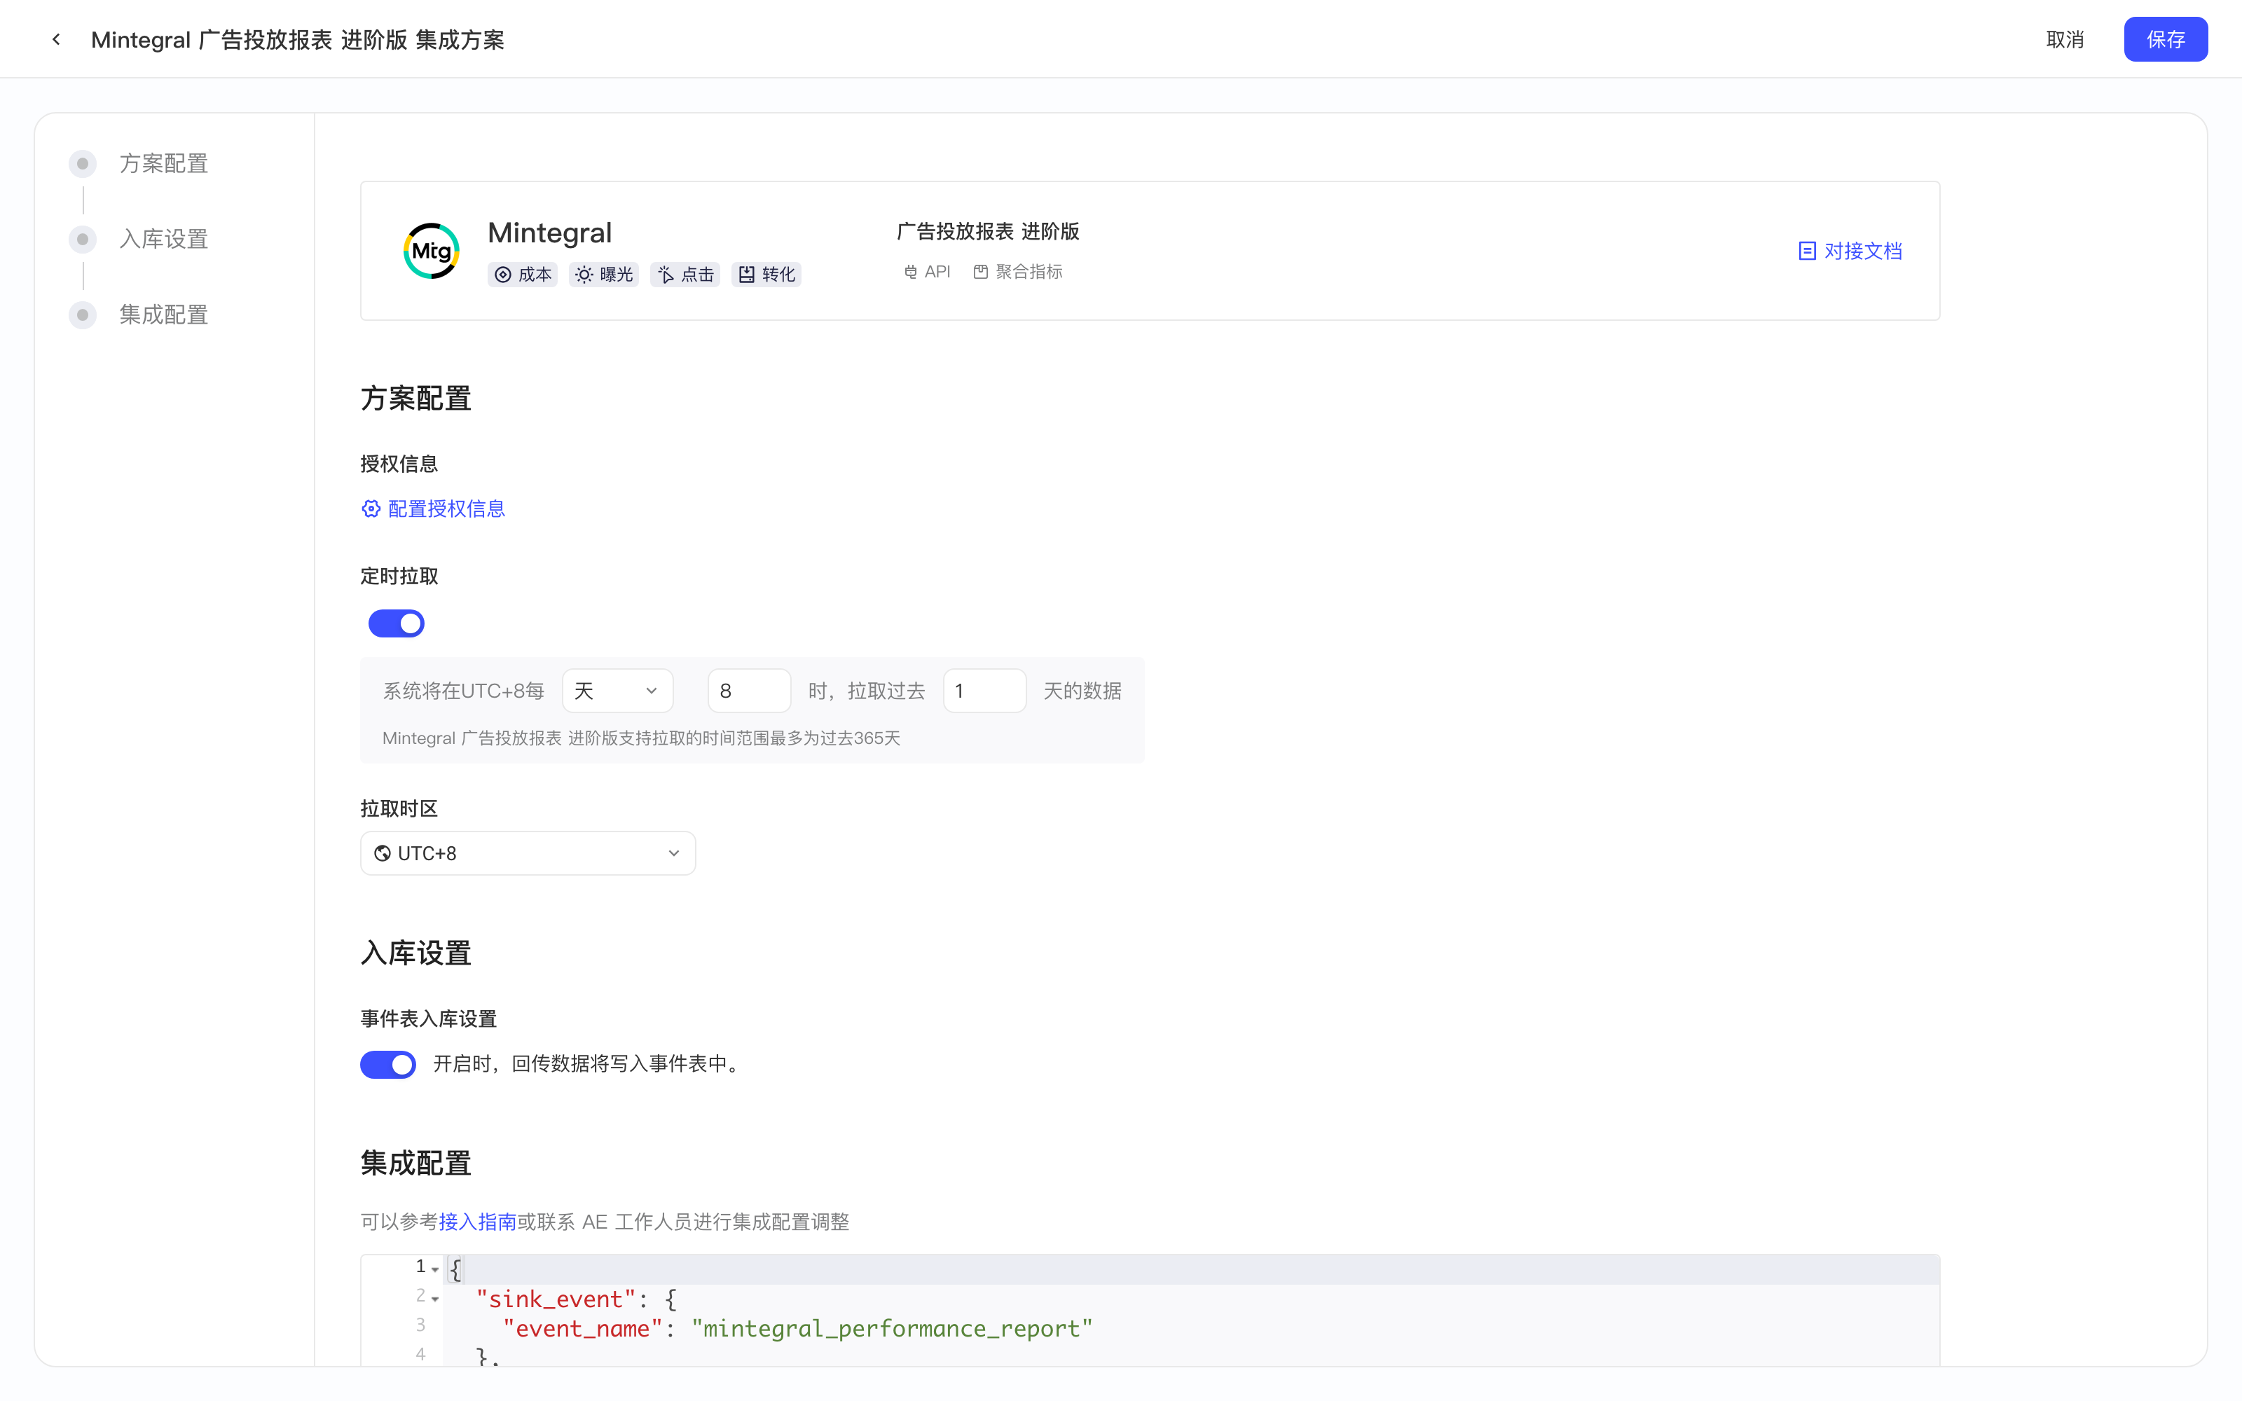Open the 对接文档 link text

(1863, 251)
